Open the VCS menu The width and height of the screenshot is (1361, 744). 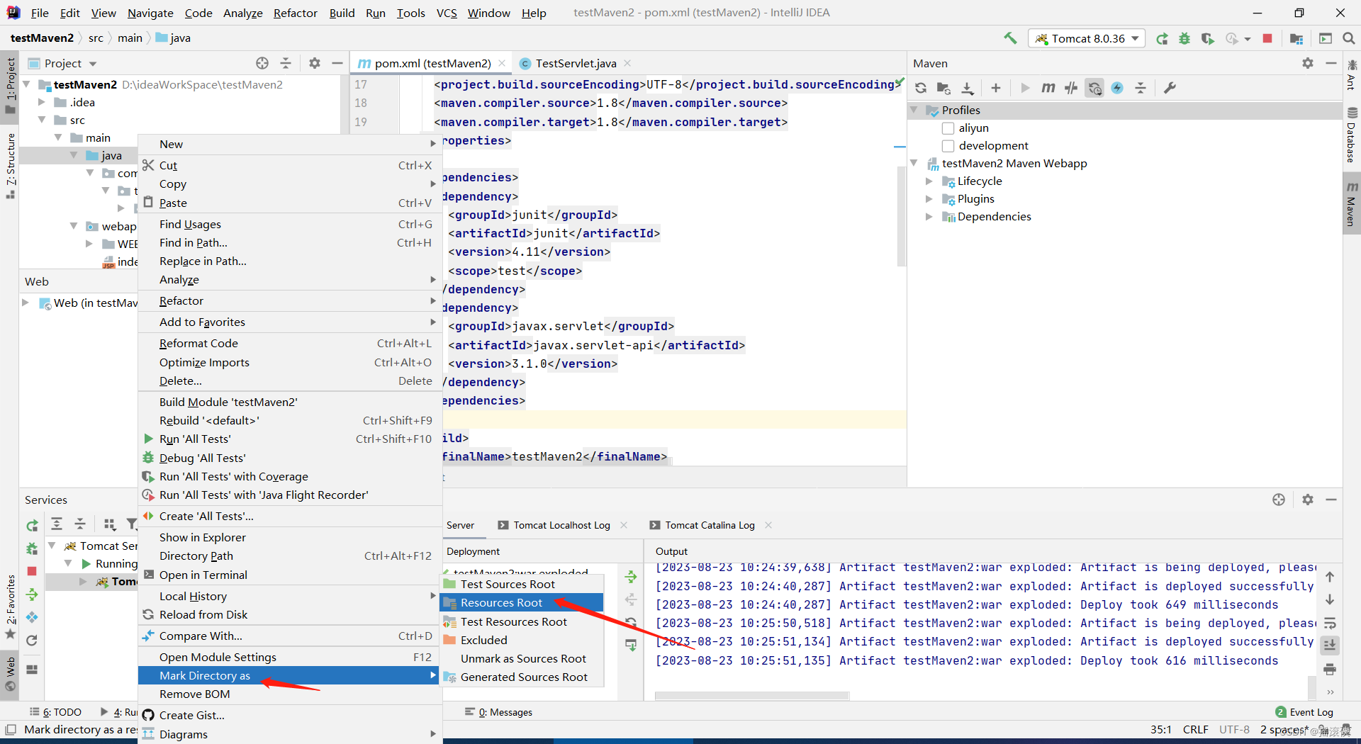[447, 13]
